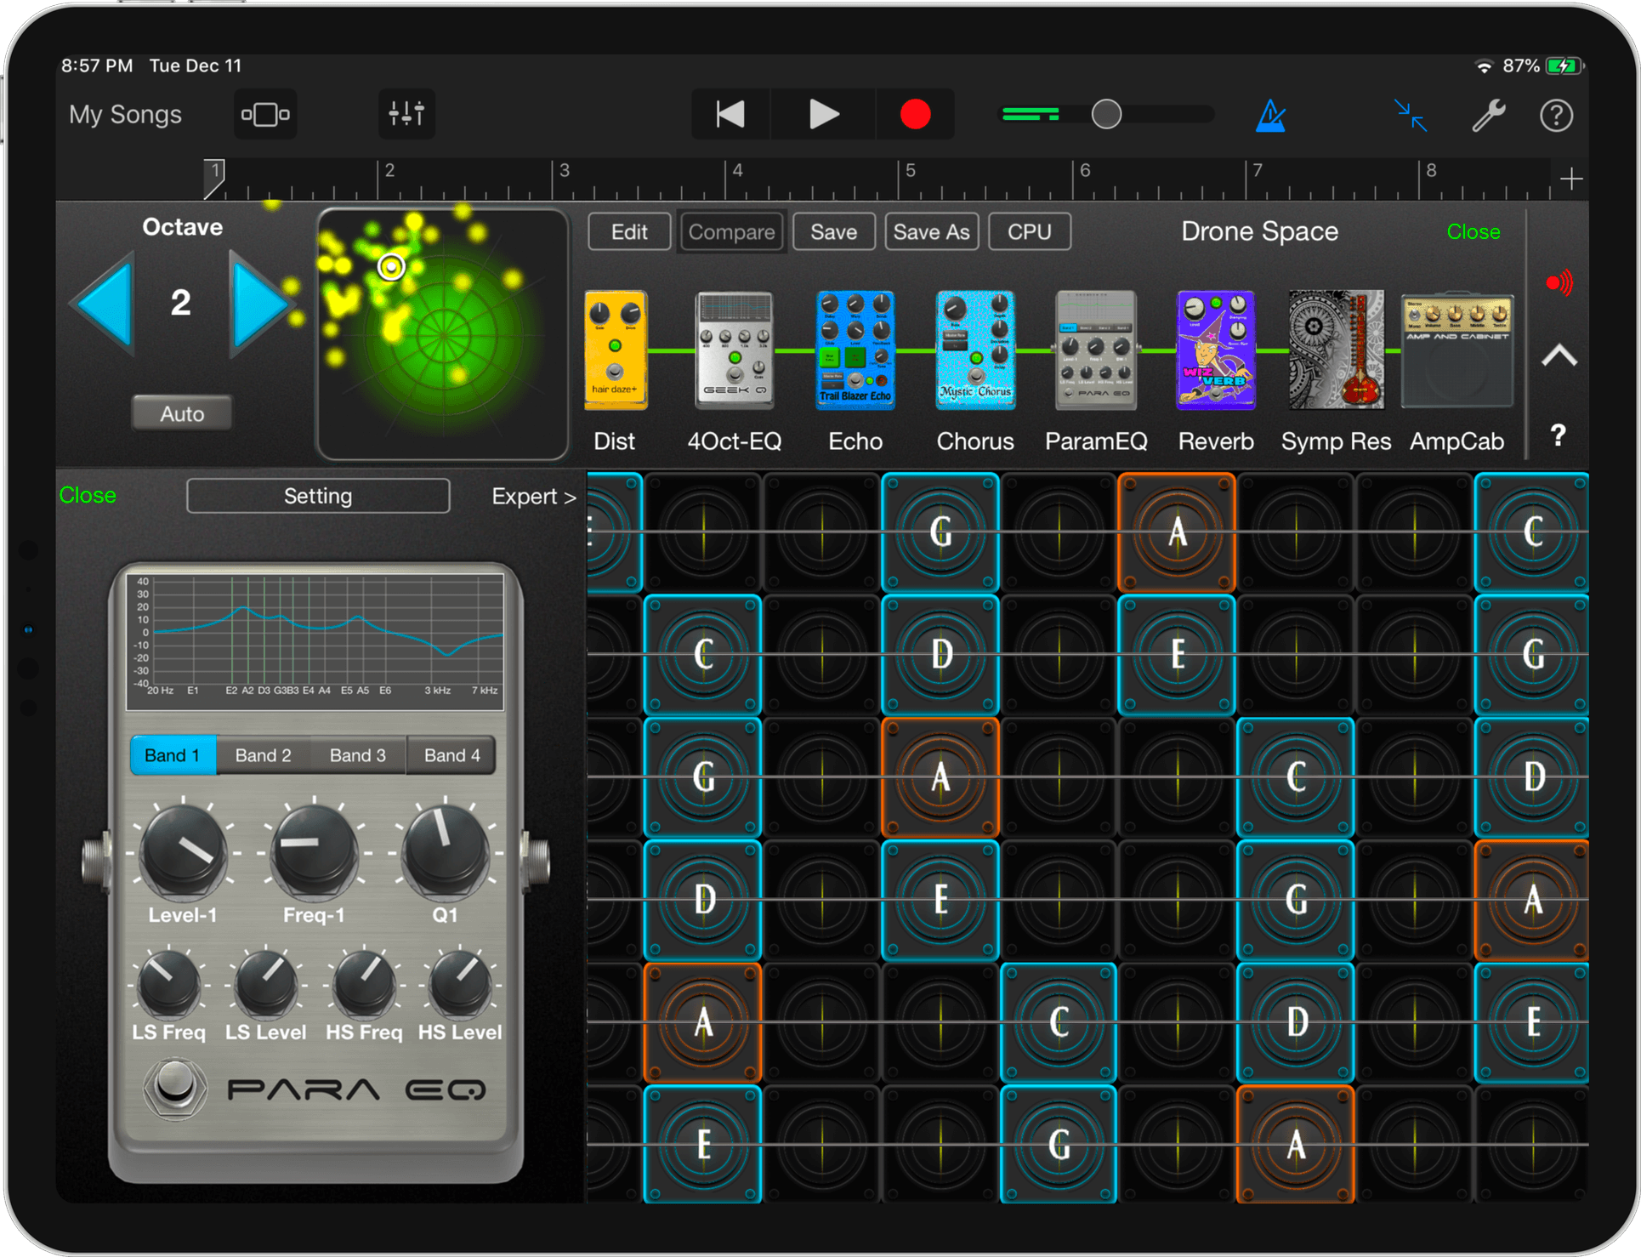Select the Trail Blazer Echo pedal

(x=855, y=350)
